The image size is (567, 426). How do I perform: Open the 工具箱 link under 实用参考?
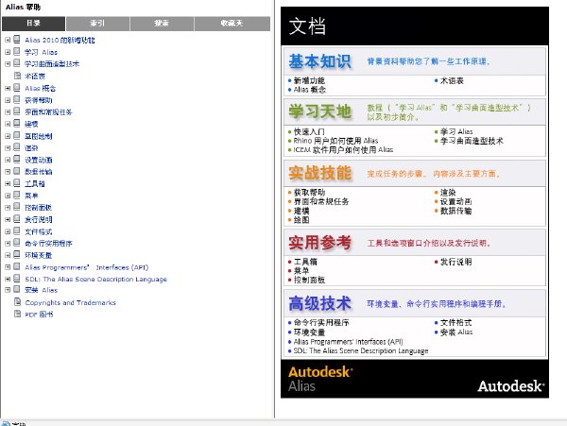point(305,262)
